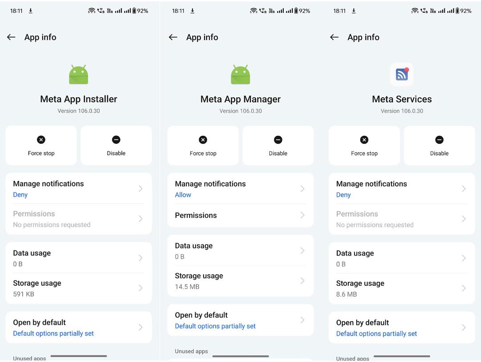Image resolution: width=481 pixels, height=362 pixels.
Task: Tap the Meta Services app icon
Action: (402, 74)
